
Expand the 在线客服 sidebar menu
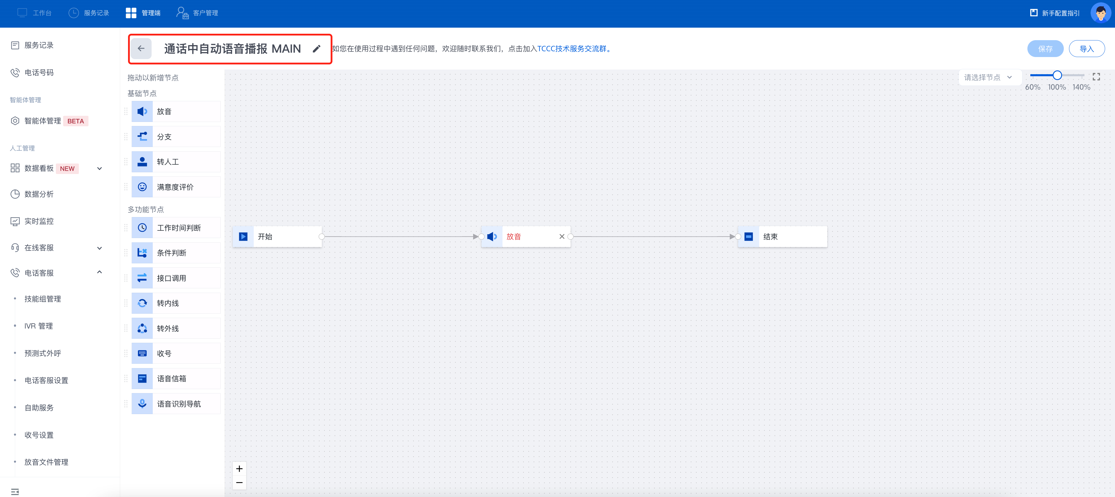pos(100,248)
